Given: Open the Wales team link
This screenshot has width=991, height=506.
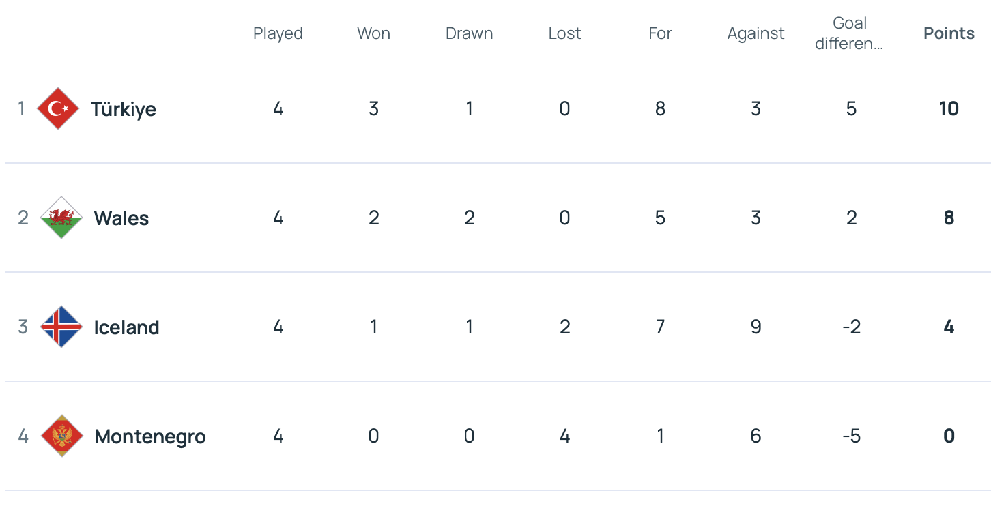Looking at the screenshot, I should click(x=121, y=218).
